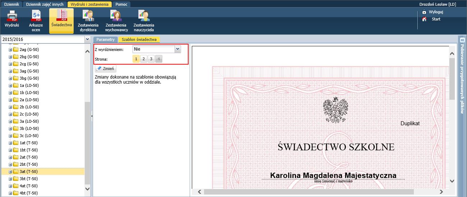Viewport: 467px width, 197px height.
Task: Expand the 2a (LO-50) tree node
Action: 10,100
